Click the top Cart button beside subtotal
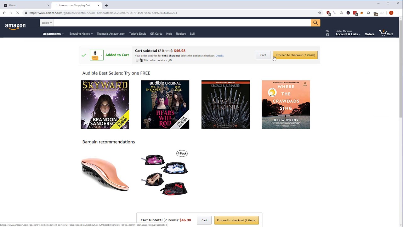This screenshot has height=227, width=403. tap(263, 55)
